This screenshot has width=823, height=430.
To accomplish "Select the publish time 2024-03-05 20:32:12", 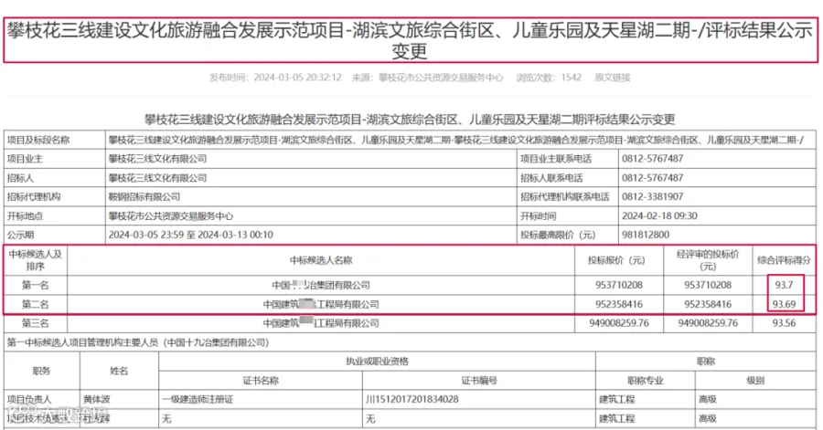I will point(297,78).
